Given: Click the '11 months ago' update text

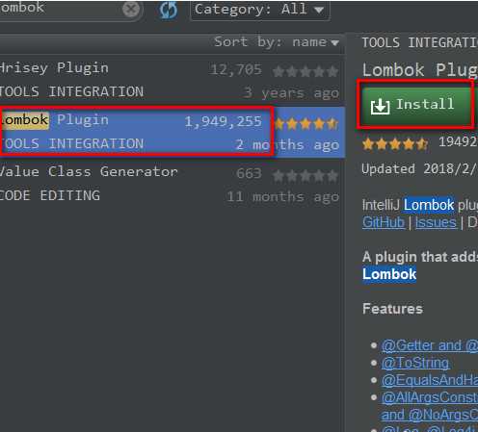Looking at the screenshot, I should 283,196.
